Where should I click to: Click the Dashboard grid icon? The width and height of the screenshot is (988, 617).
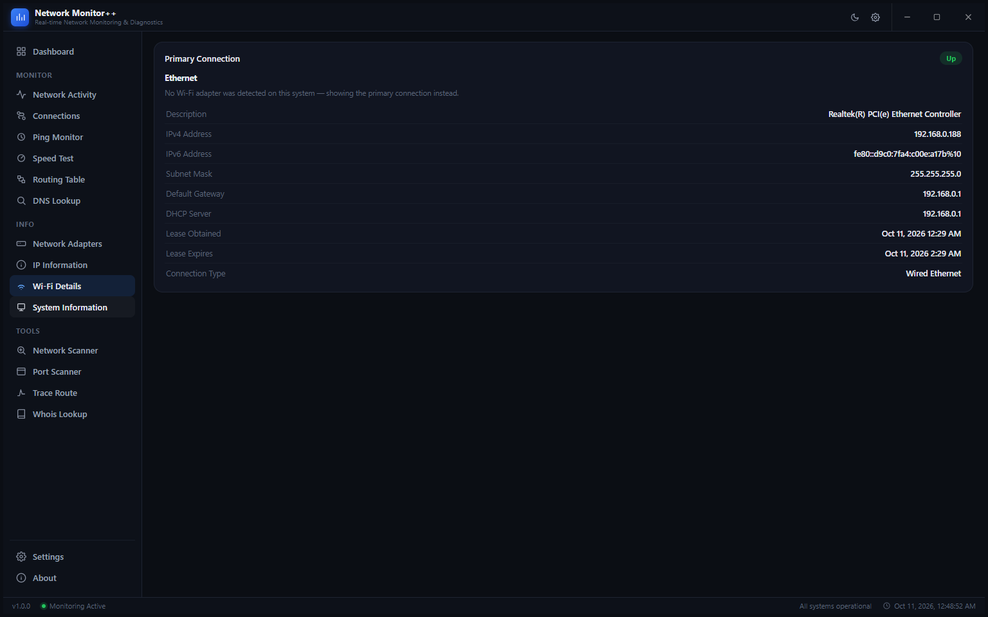tap(21, 51)
